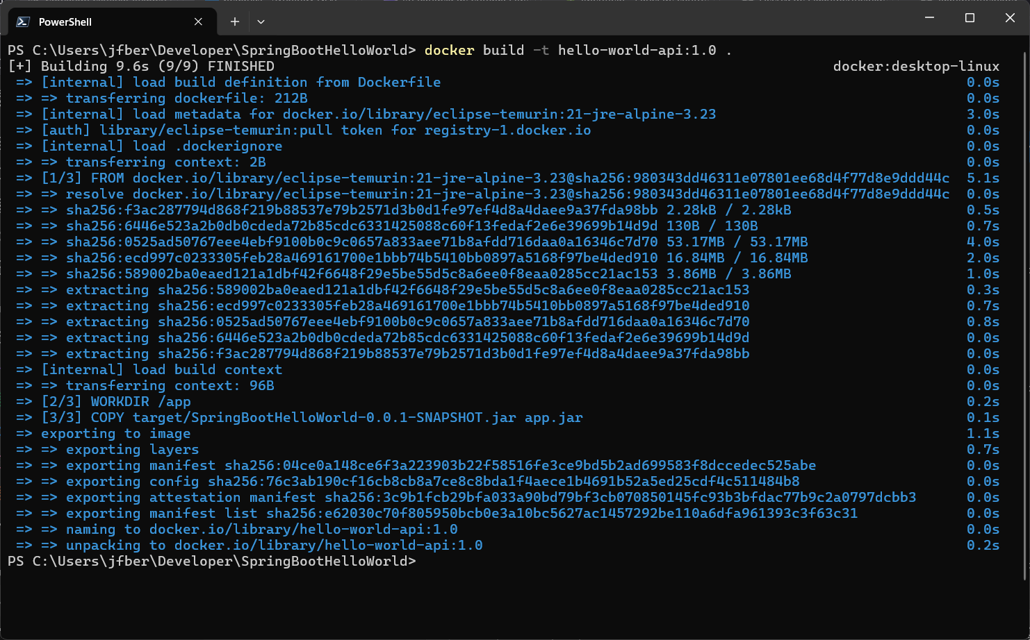Click the PowerShell icon on the active tab
Screen dimensions: 1030x640
(23, 21)
